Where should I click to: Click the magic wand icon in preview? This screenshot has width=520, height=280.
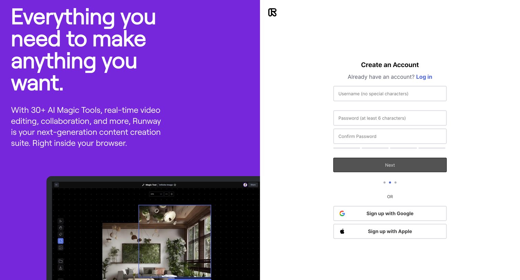(143, 185)
